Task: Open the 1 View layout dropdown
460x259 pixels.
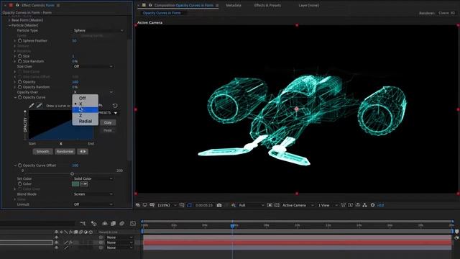Action: point(328,205)
